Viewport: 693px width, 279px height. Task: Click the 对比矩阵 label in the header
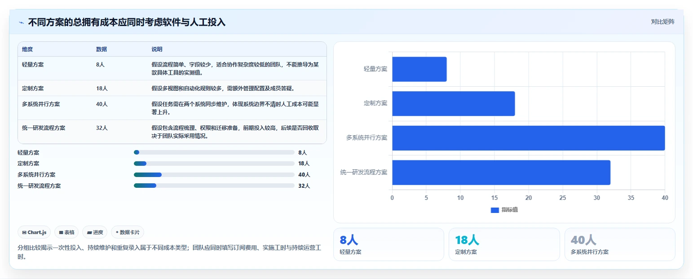[x=663, y=22]
